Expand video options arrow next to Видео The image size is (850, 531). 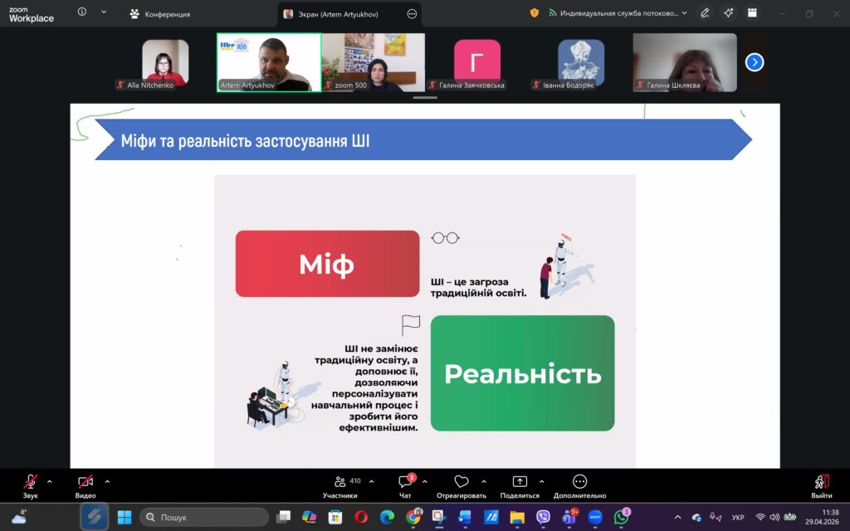(107, 481)
